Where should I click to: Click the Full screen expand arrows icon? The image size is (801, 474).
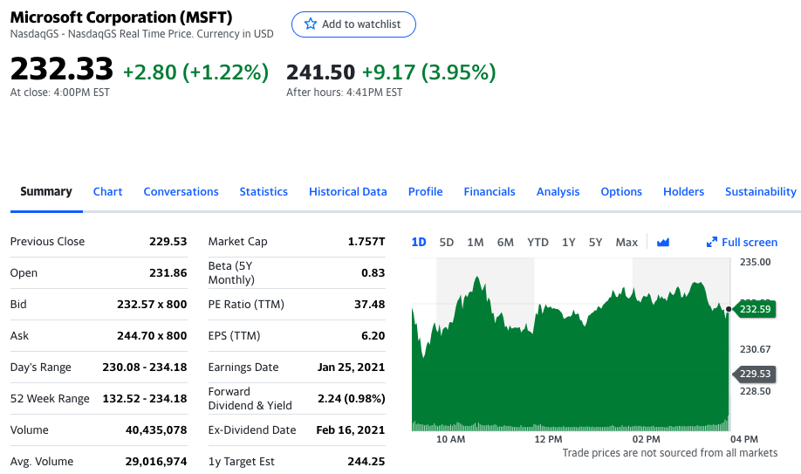[711, 242]
